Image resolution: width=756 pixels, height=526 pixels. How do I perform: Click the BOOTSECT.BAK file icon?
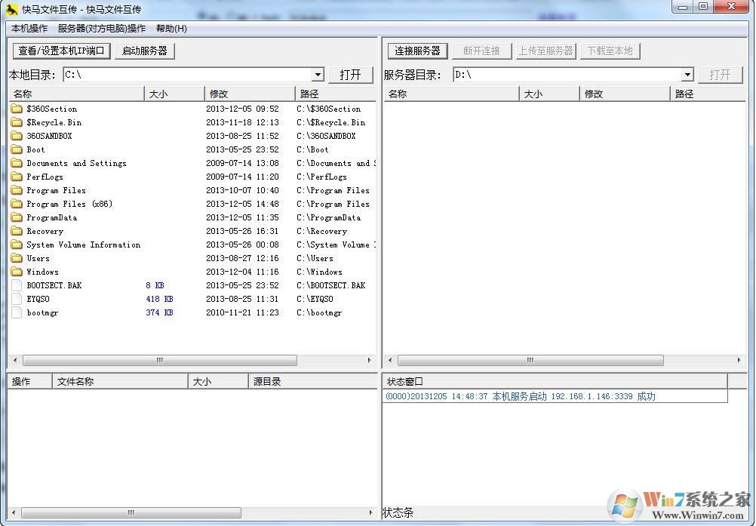(x=17, y=285)
